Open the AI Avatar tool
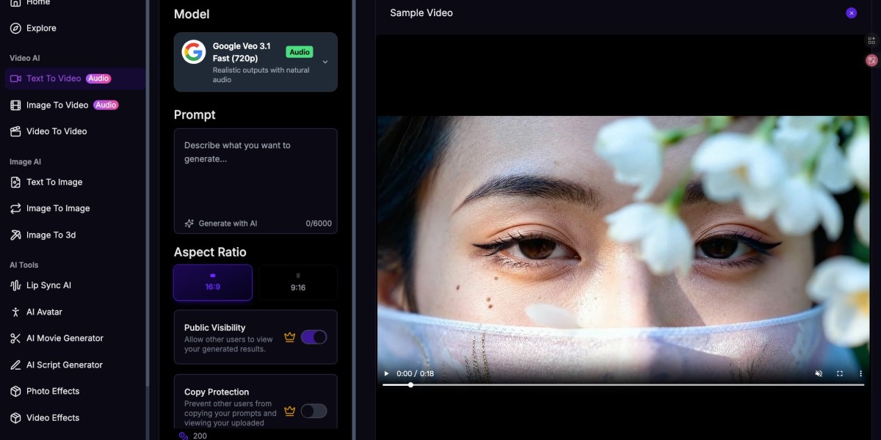This screenshot has height=440, width=881. 43,312
